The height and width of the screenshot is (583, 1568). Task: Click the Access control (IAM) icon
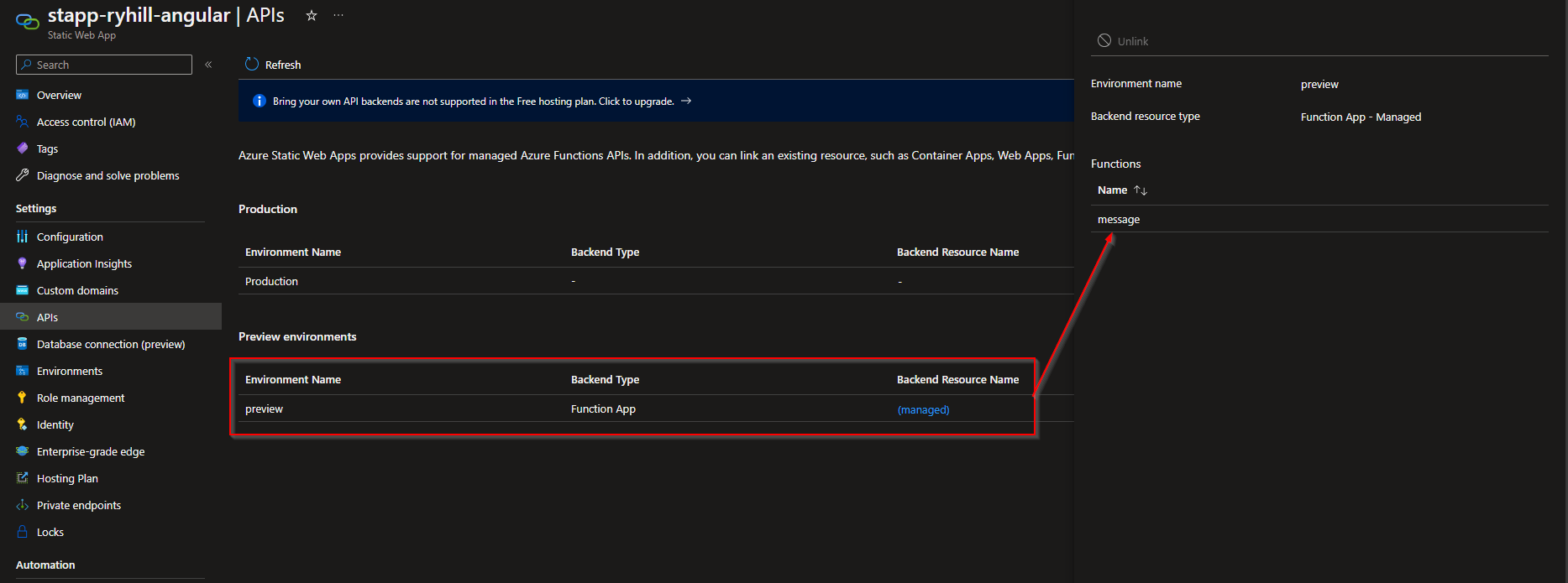[x=23, y=122]
